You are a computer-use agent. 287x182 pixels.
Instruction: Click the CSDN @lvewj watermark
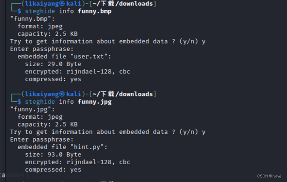269,176
